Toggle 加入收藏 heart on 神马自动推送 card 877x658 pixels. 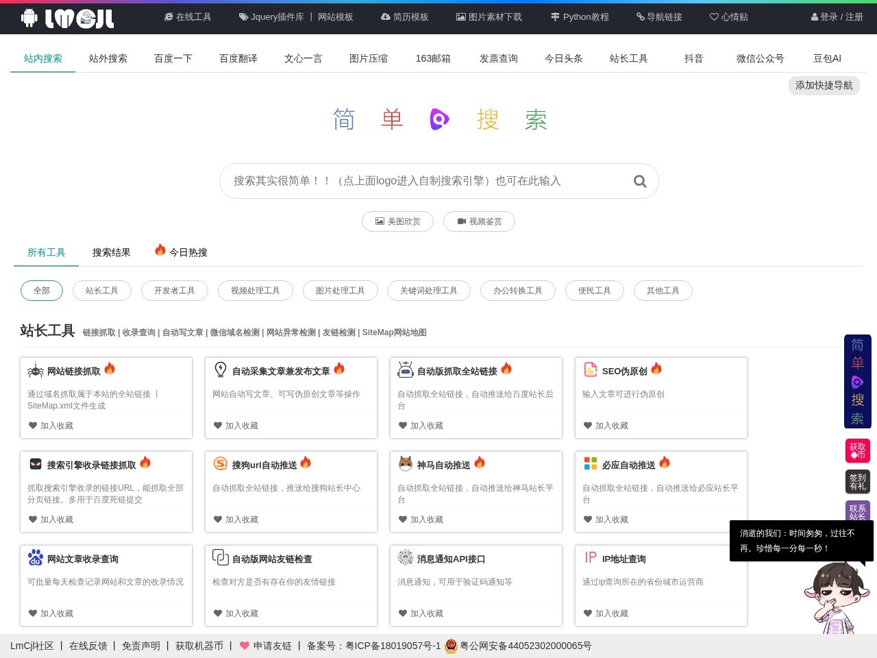403,520
